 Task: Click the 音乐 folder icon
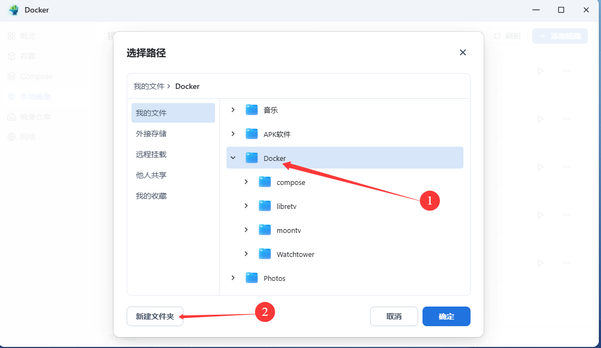[252, 110]
